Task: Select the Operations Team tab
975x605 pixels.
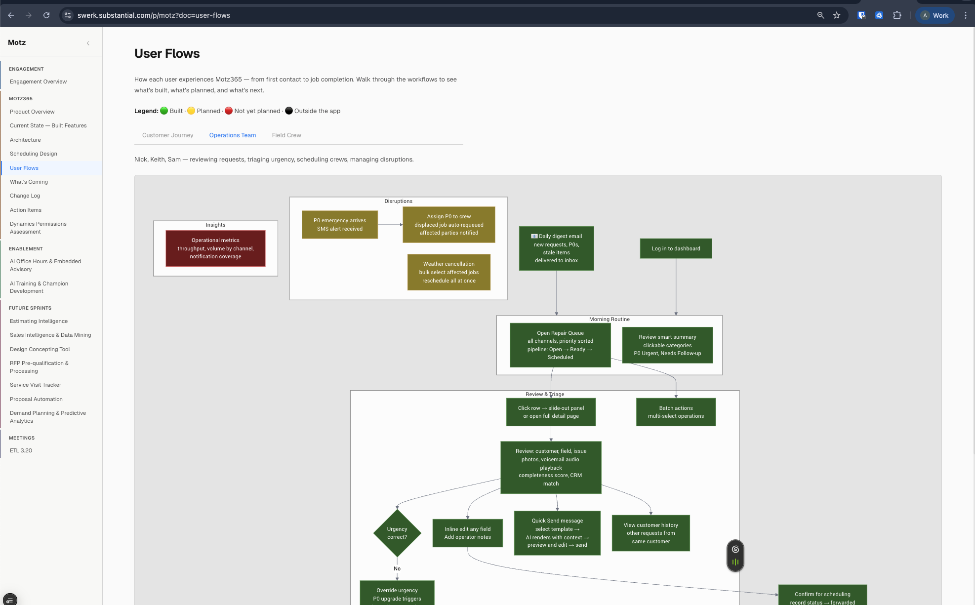Action: 233,135
